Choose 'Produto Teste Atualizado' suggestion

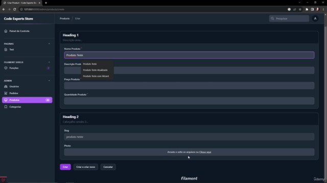coord(96,70)
